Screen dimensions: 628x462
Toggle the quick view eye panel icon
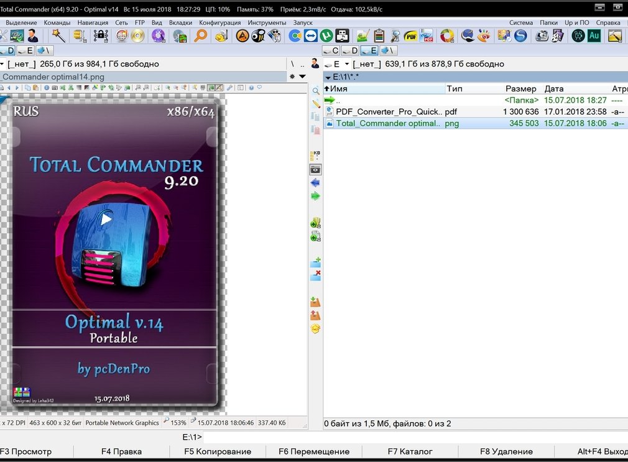click(315, 170)
